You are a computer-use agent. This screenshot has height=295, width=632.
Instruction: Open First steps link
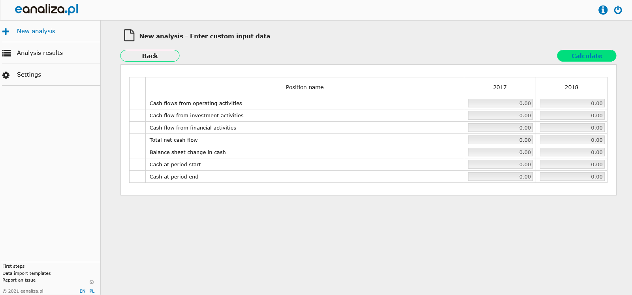[x=13, y=266]
